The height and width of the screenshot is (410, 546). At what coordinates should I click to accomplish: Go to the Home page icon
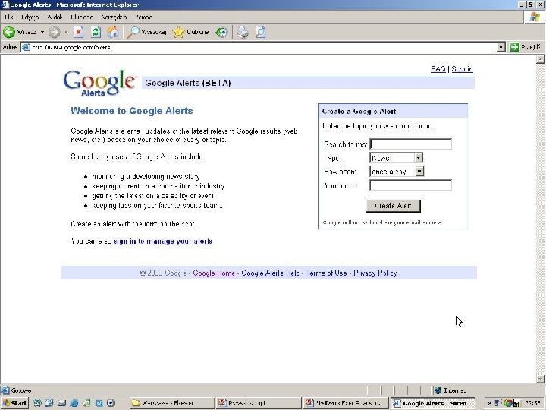[112, 32]
